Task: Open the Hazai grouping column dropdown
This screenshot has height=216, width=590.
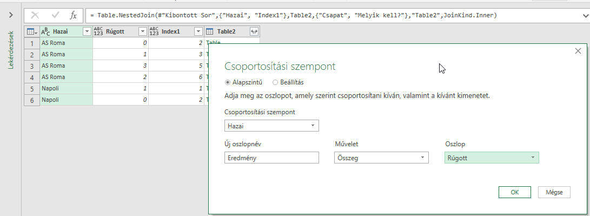Action: pyautogui.click(x=271, y=126)
